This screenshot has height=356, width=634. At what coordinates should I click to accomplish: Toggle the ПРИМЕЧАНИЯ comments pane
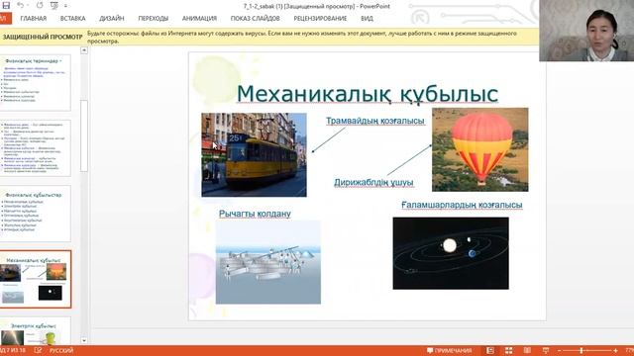pyautogui.click(x=449, y=350)
